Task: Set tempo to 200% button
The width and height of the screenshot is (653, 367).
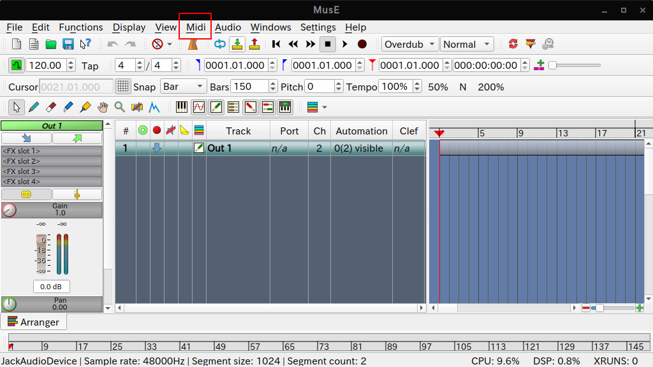Action: pos(490,87)
